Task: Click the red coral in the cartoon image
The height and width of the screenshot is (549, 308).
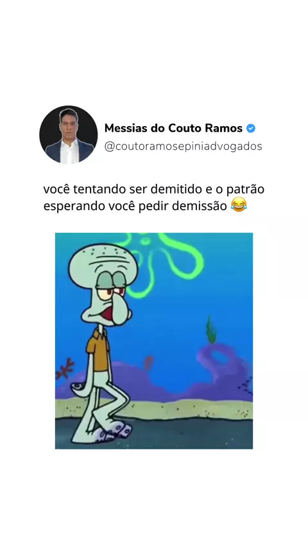Action: (x=65, y=368)
